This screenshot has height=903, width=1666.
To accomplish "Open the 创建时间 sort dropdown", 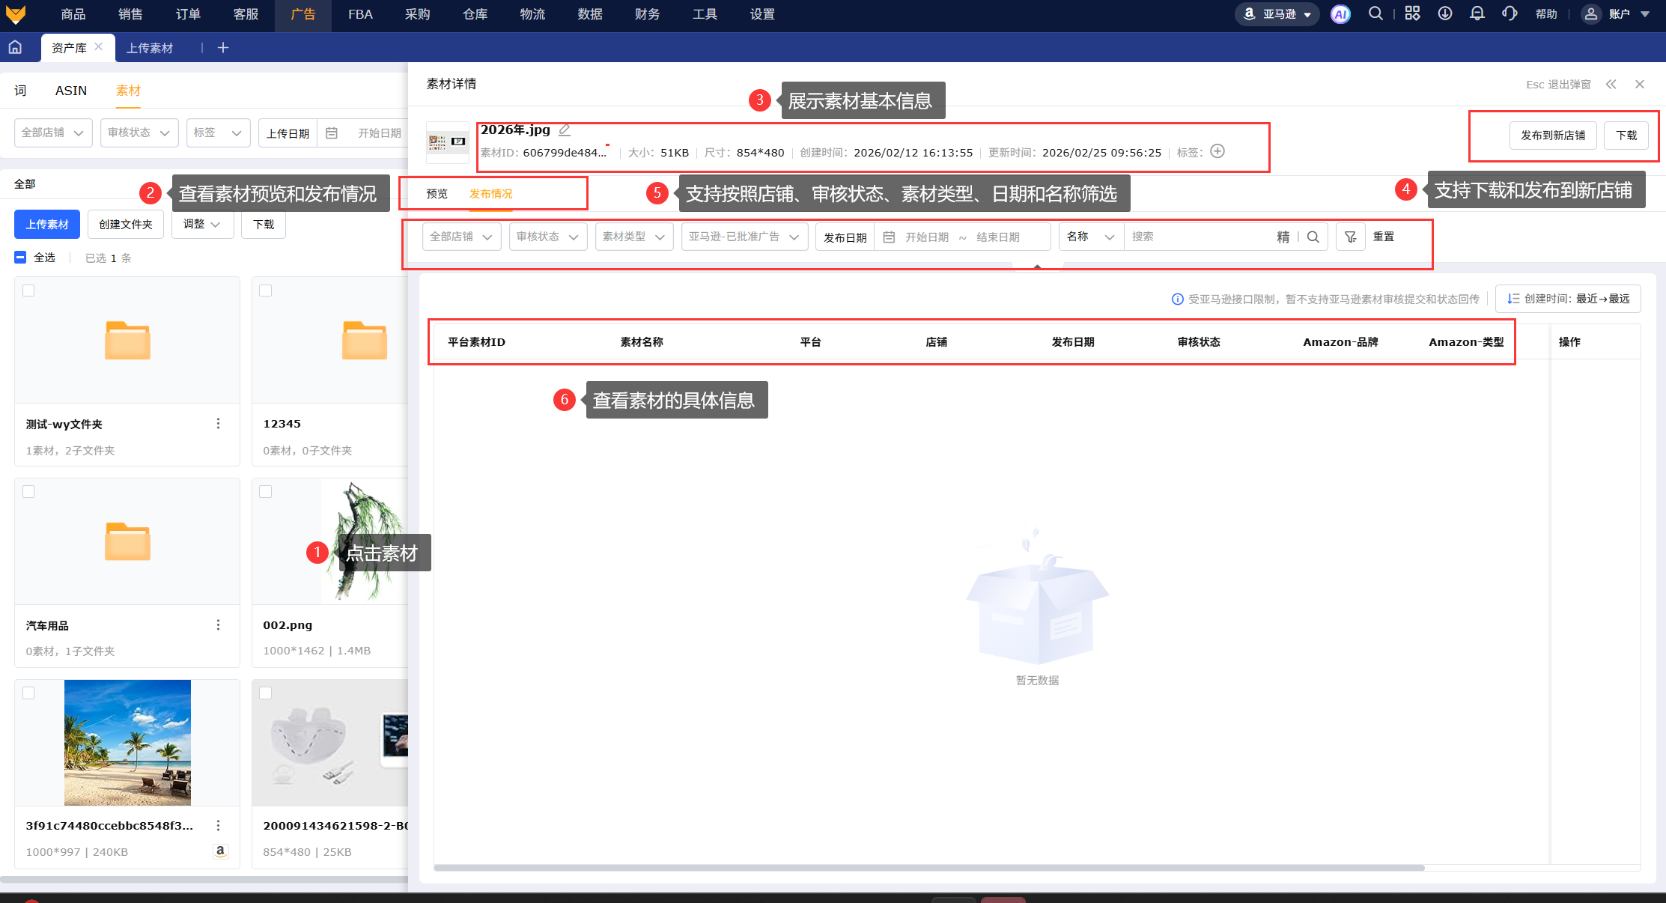I will pyautogui.click(x=1568, y=299).
